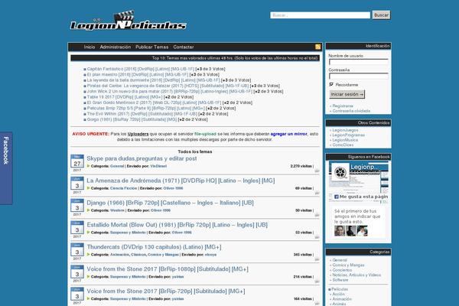Click calendar icon for Skype post

77,161
